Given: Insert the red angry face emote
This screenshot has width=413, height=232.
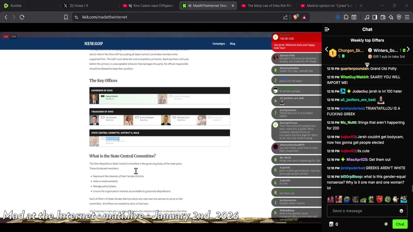Looking at the screenshot, I should 379,199.
